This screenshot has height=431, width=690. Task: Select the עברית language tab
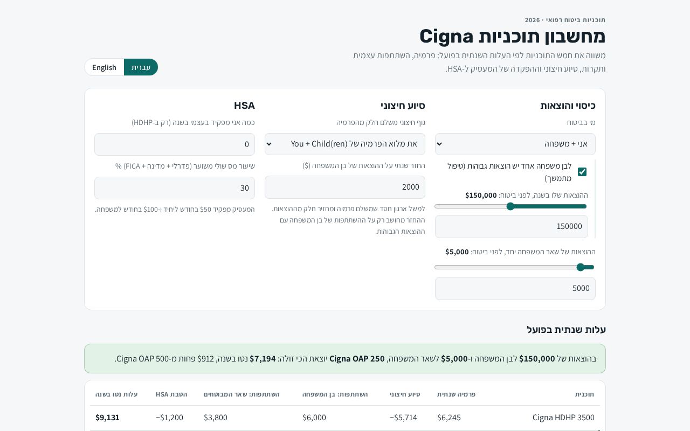(141, 67)
